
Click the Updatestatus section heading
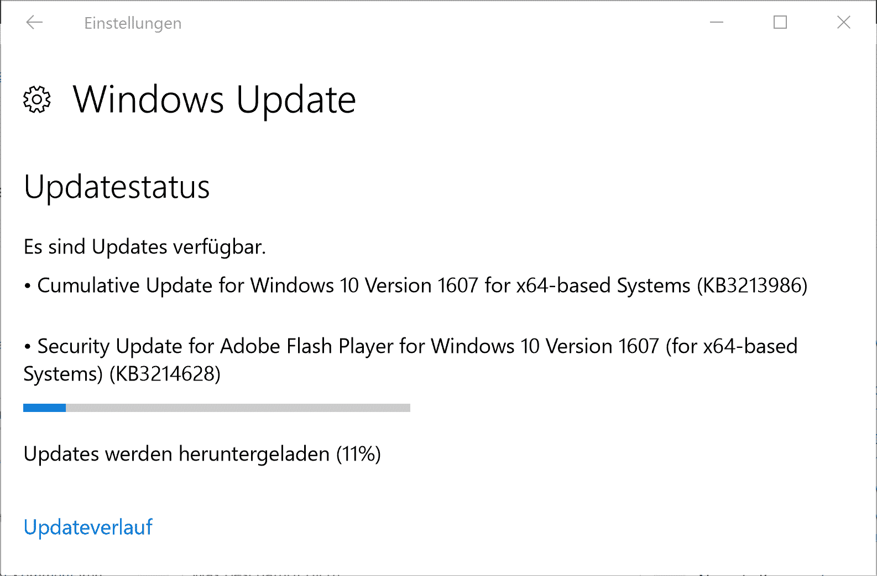pos(117,187)
